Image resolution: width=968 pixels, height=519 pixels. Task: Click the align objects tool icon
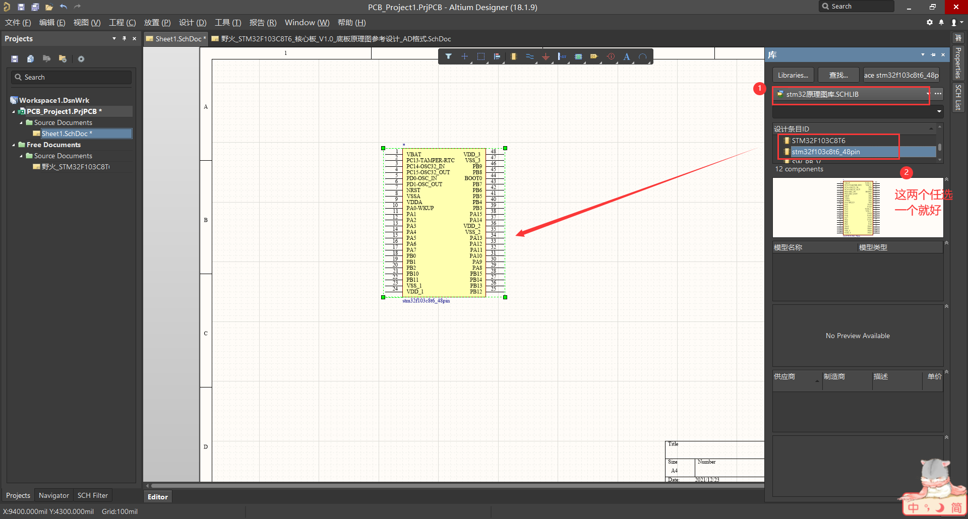click(x=497, y=56)
